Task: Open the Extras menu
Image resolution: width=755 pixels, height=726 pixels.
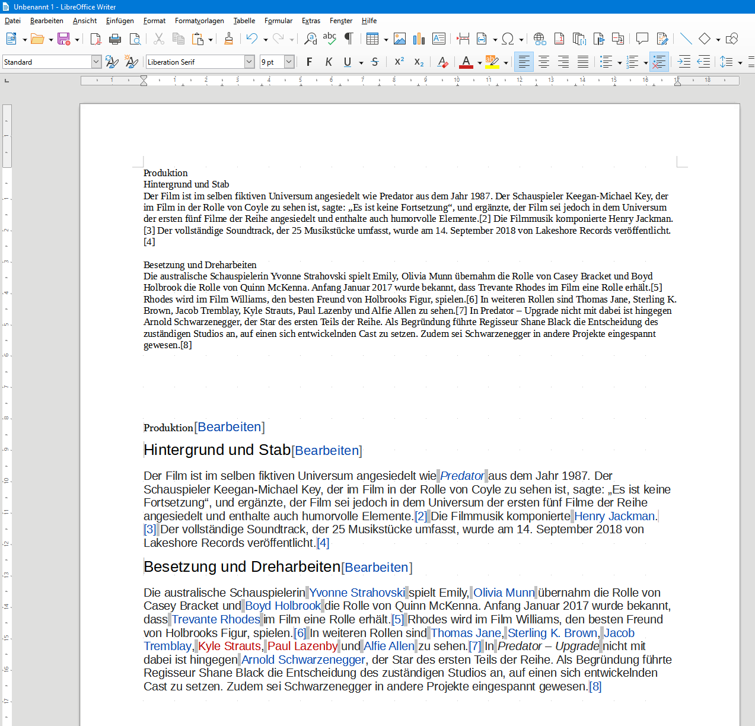Action: 311,21
